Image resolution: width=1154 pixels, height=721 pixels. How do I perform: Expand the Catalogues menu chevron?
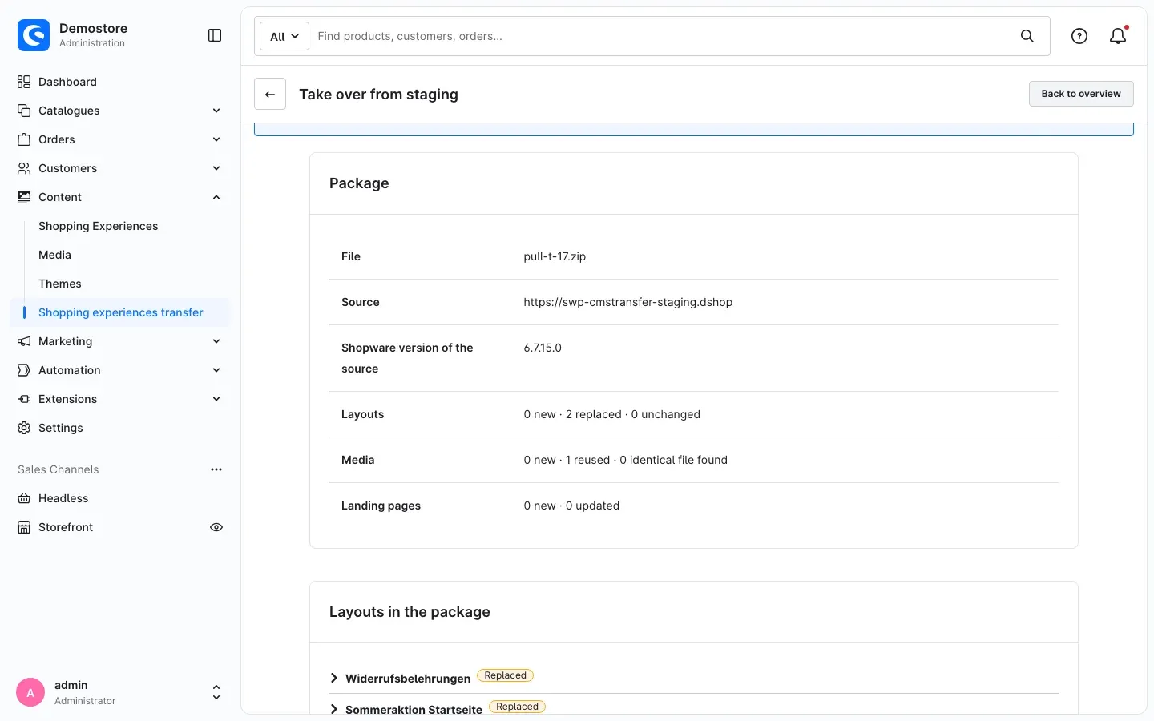click(216, 111)
